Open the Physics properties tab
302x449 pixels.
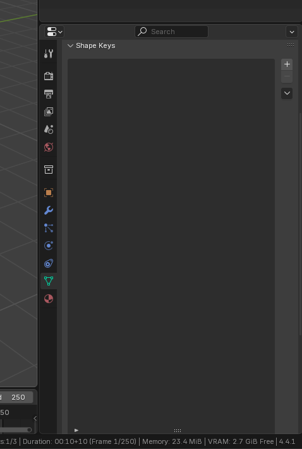coord(49,246)
